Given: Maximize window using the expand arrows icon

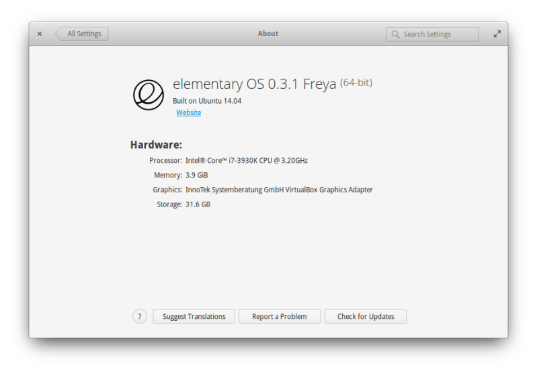Looking at the screenshot, I should 497,34.
